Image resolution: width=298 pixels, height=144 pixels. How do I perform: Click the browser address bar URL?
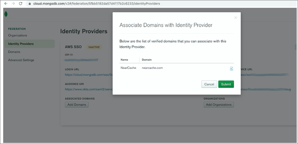(96, 4)
